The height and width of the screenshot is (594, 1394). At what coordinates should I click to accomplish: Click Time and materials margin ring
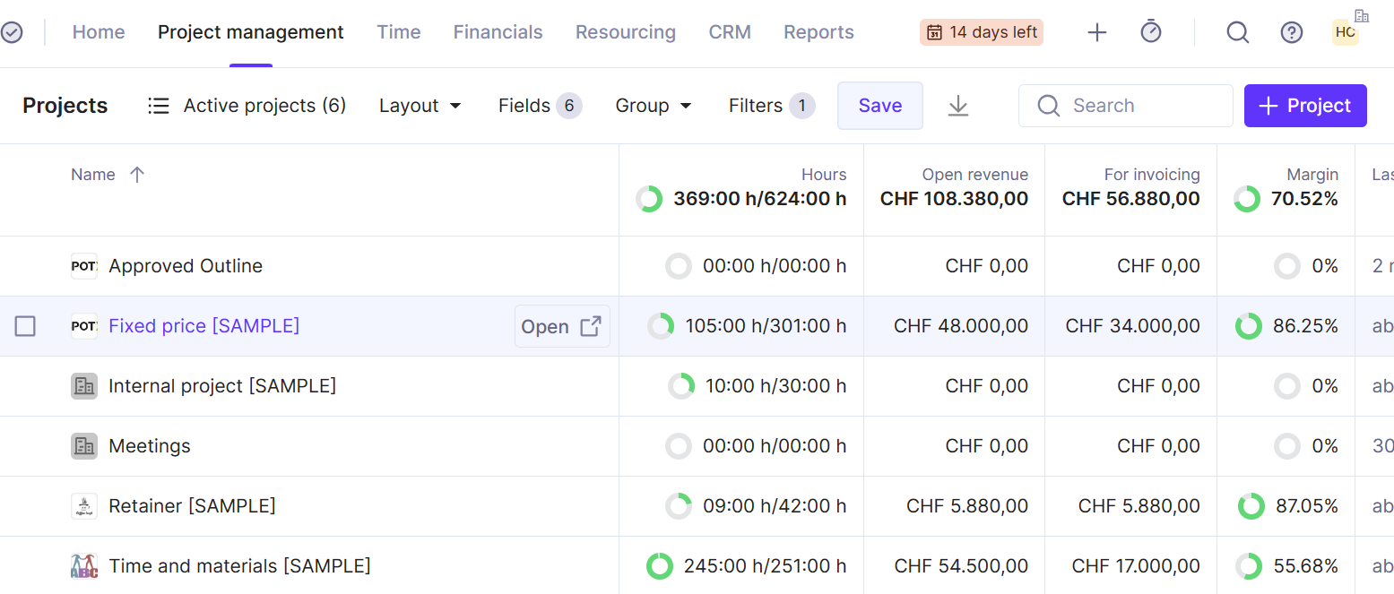[1249, 566]
